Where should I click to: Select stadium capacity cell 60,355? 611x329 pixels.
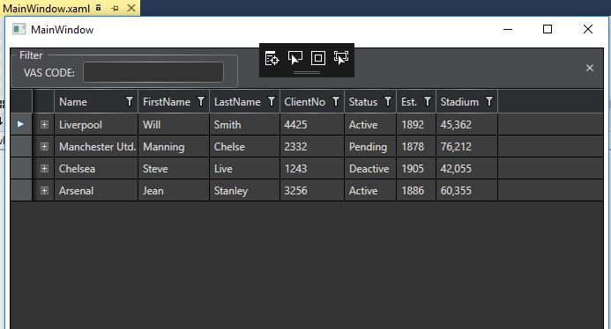466,191
